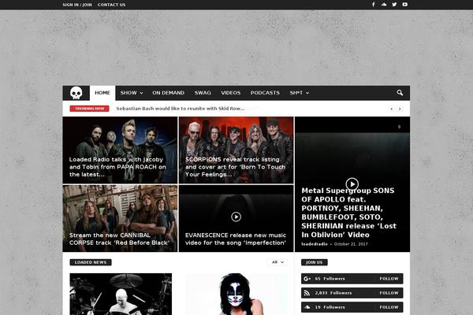Open the SoundCloud icon in top bar
The height and width of the screenshot is (315, 473).
click(x=384, y=5)
